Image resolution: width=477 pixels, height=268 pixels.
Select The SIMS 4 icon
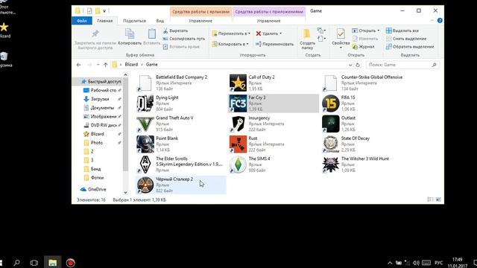click(x=238, y=165)
